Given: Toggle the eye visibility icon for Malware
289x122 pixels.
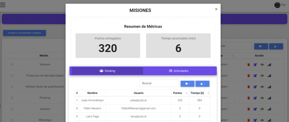Looking at the screenshot, I should tap(262, 64).
